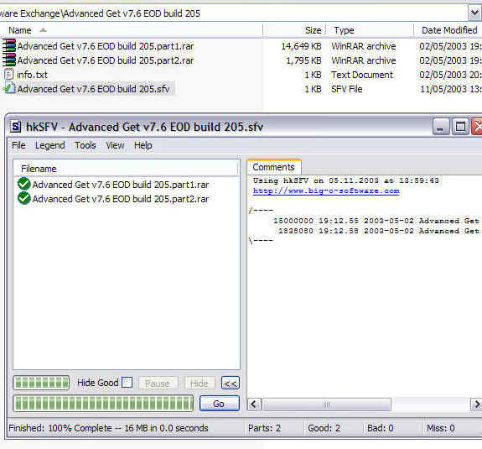Click the info.txt document icon
This screenshot has width=482, height=449.
tap(9, 75)
